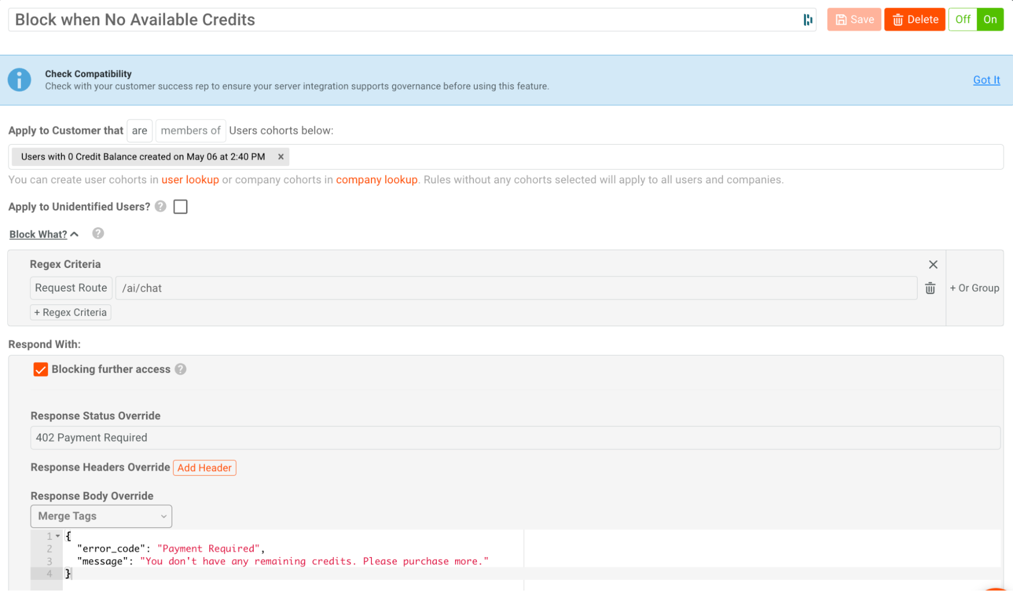Click the help icon beside Block What?
This screenshot has height=591, width=1013.
point(98,233)
